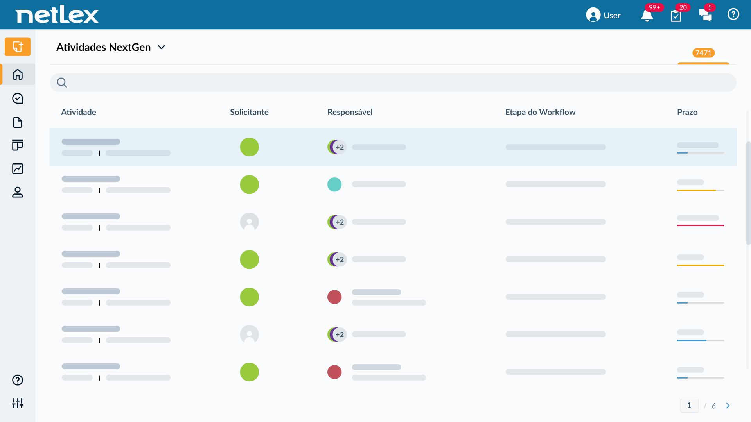The width and height of the screenshot is (751, 422).
Task: Click the second row's green solicitante avatar
Action: 250,184
